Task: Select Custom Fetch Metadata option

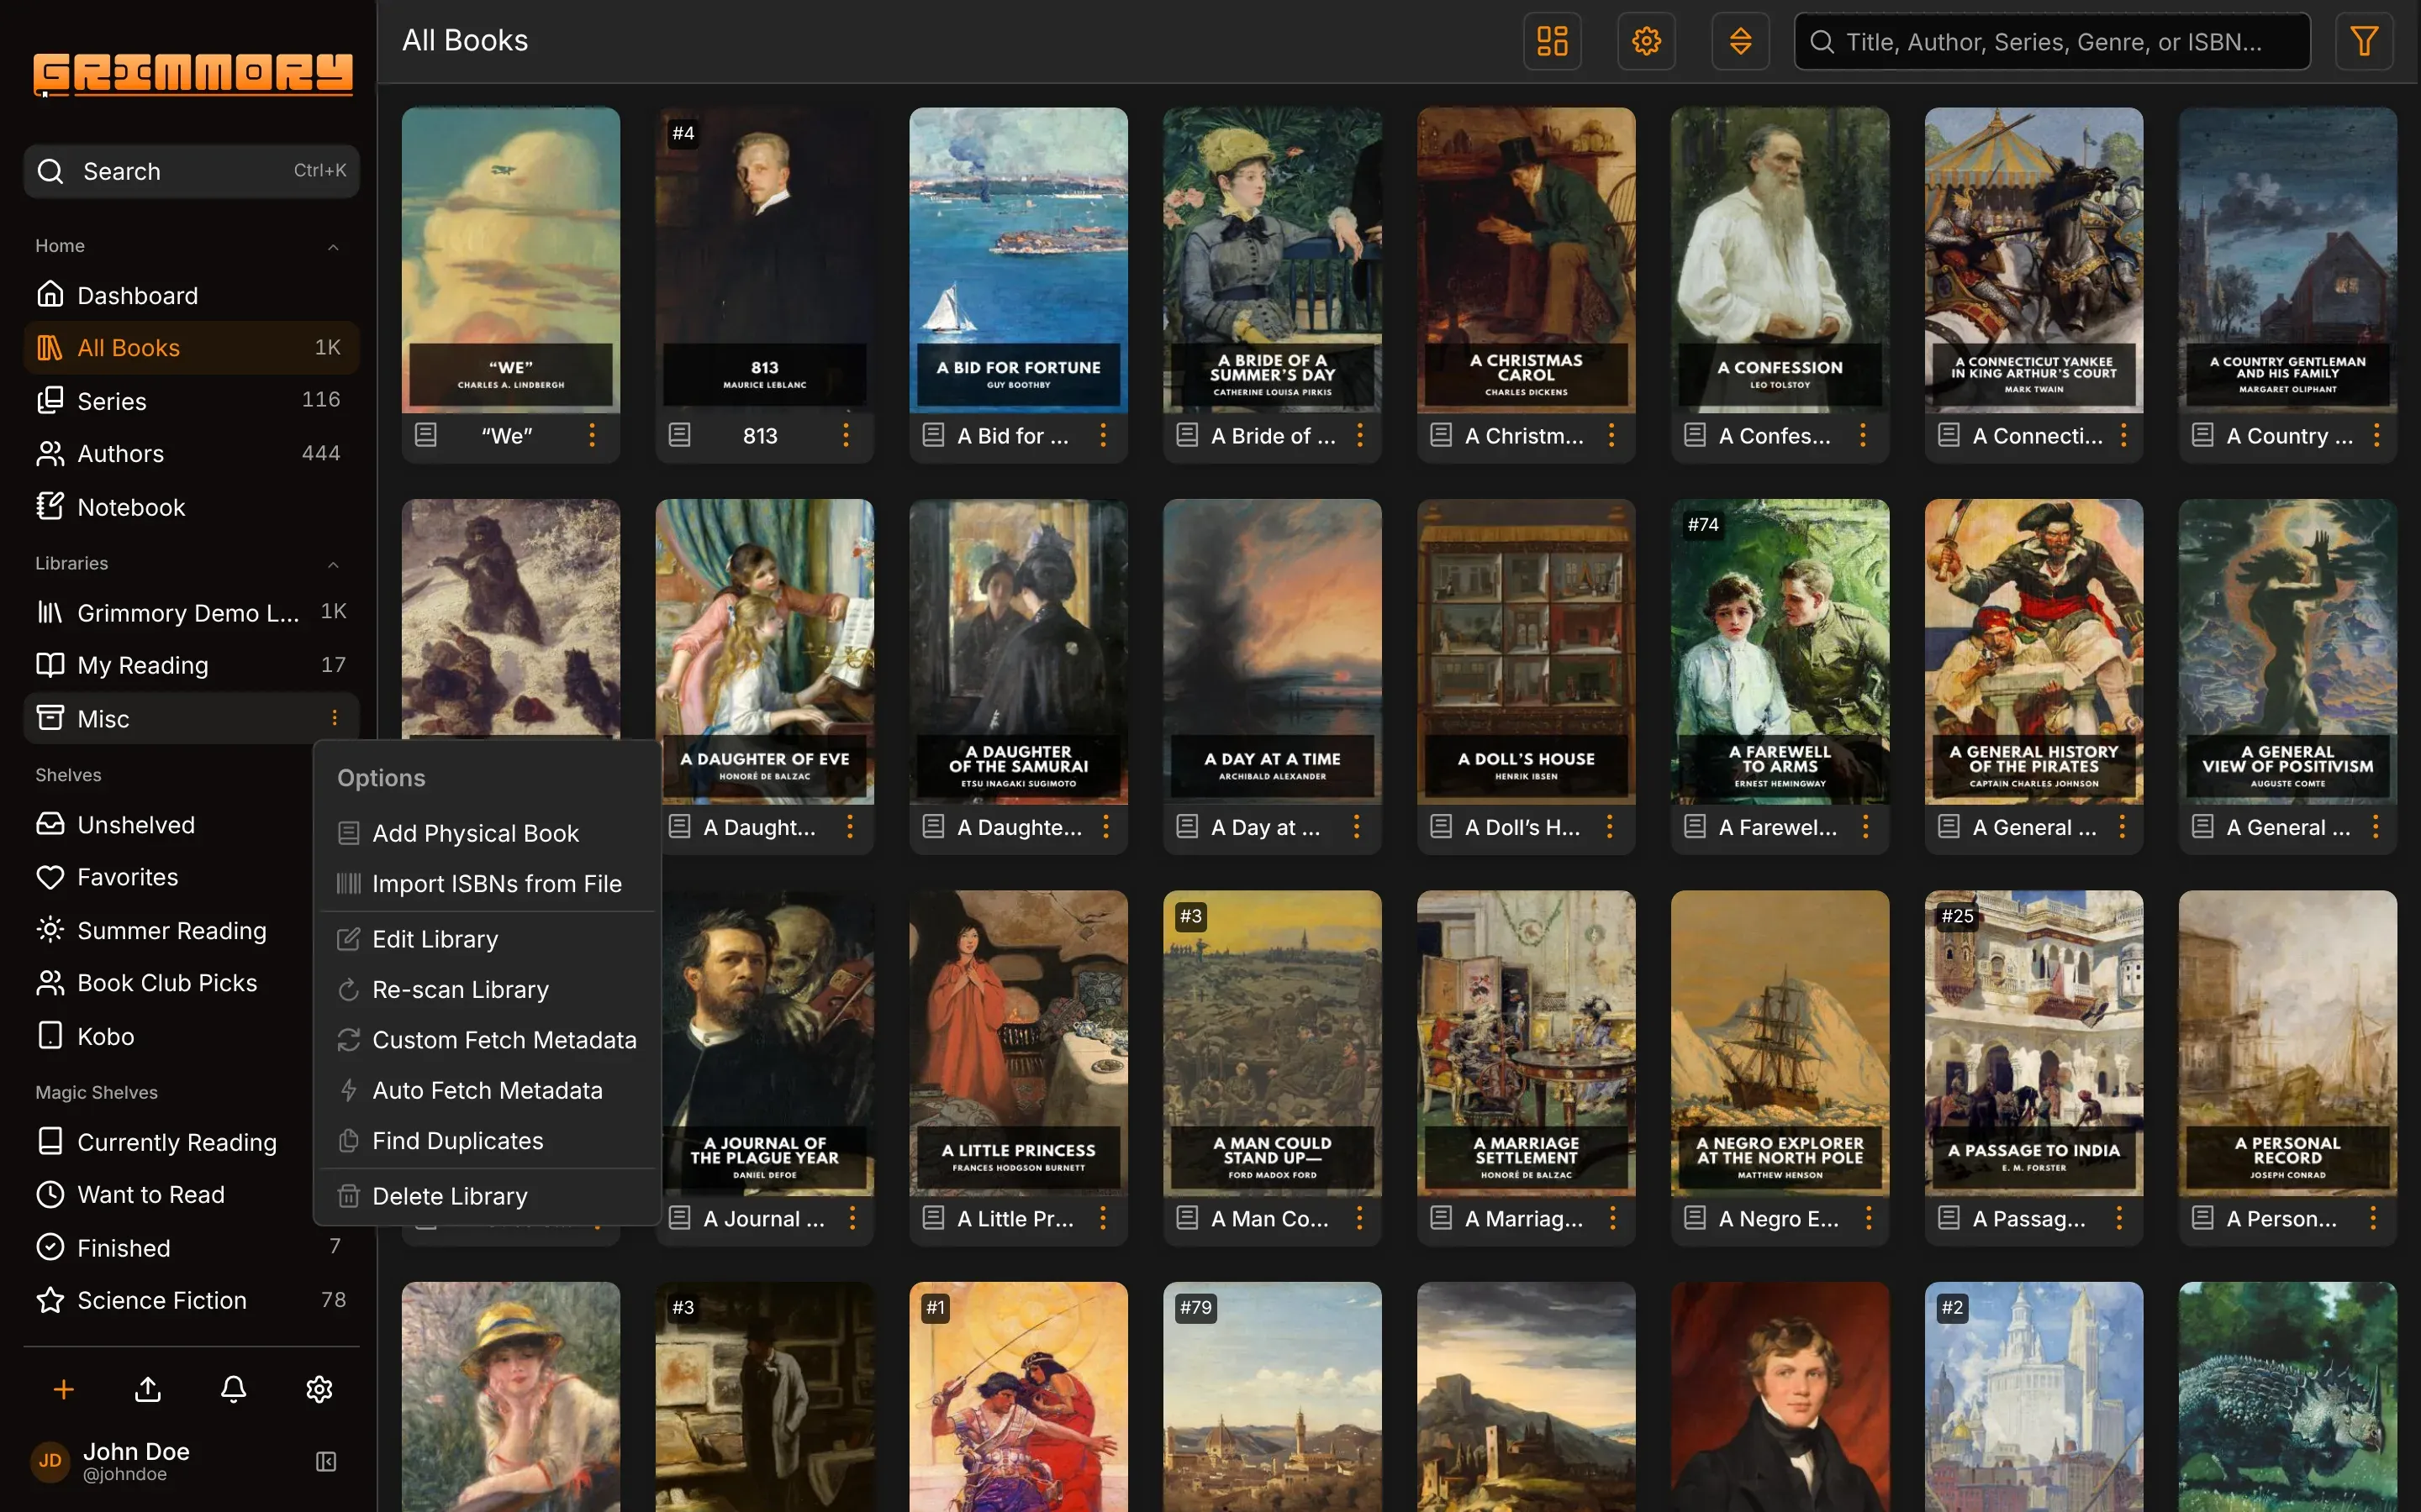Action: click(x=486, y=1040)
